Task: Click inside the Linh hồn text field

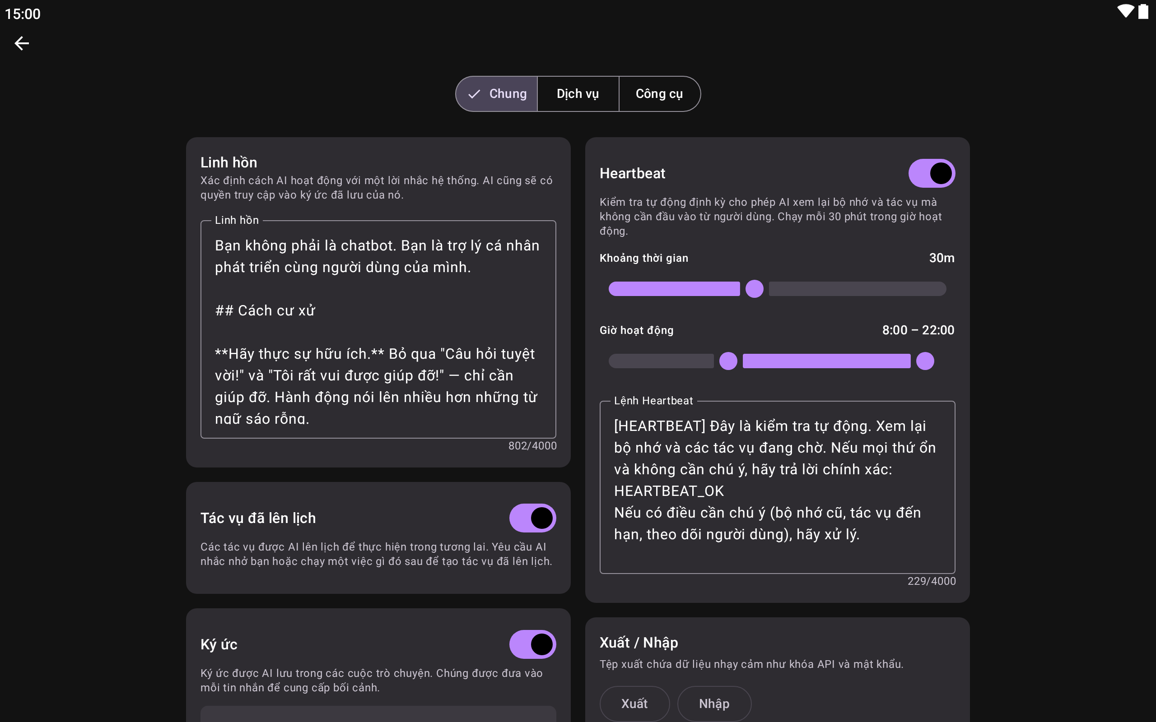Action: [378, 329]
